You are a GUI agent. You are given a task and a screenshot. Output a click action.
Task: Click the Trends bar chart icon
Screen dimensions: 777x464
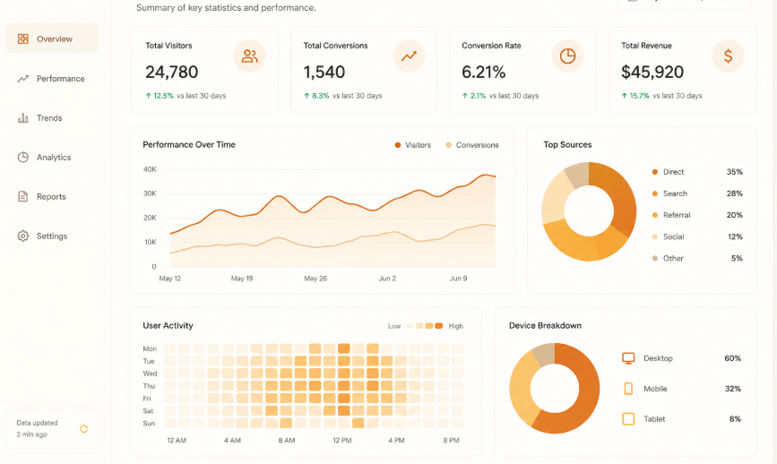(22, 118)
